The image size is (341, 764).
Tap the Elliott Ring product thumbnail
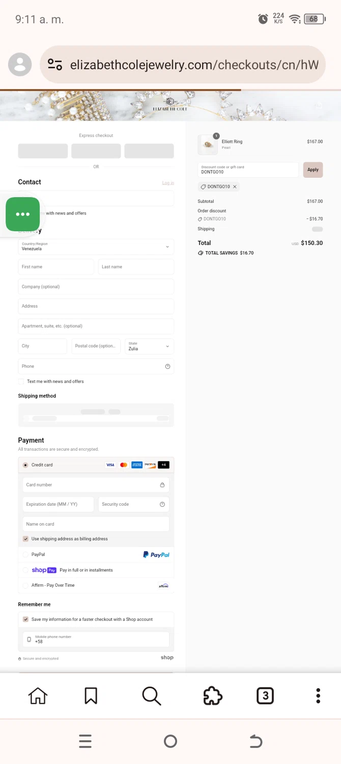coord(208,145)
